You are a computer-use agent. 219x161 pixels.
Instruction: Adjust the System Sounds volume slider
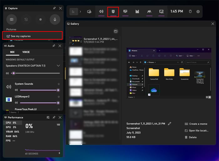click(x=39, y=90)
